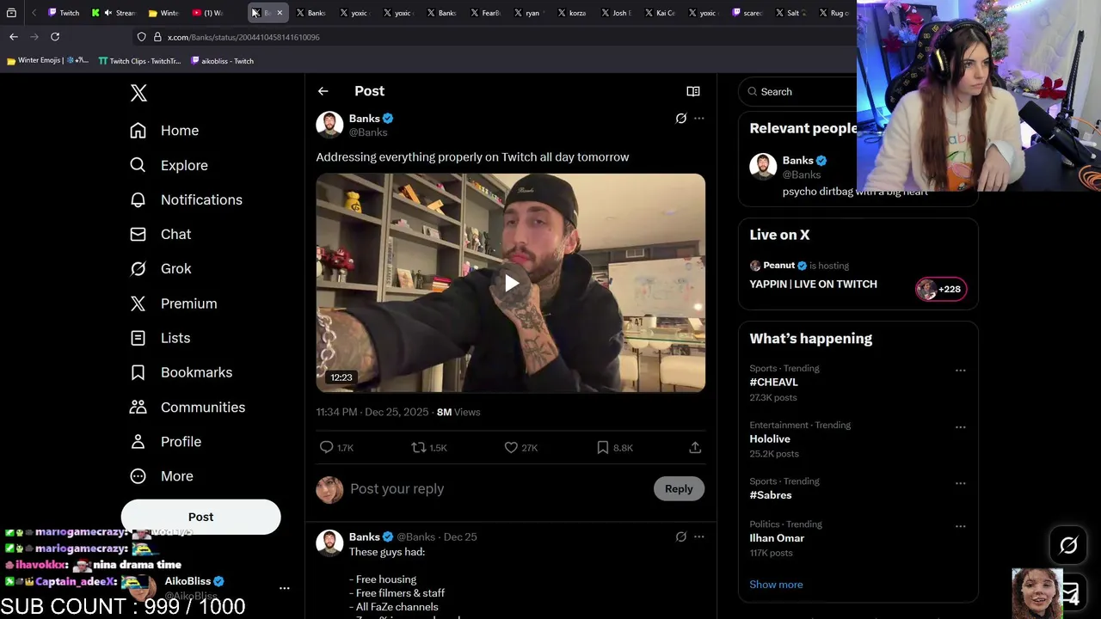
Task: Open aikobliss - Twitch bookmark
Action: click(x=222, y=61)
